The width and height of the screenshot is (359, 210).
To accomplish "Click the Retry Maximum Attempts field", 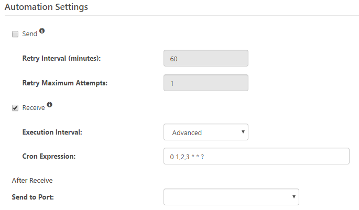I will pyautogui.click(x=206, y=83).
